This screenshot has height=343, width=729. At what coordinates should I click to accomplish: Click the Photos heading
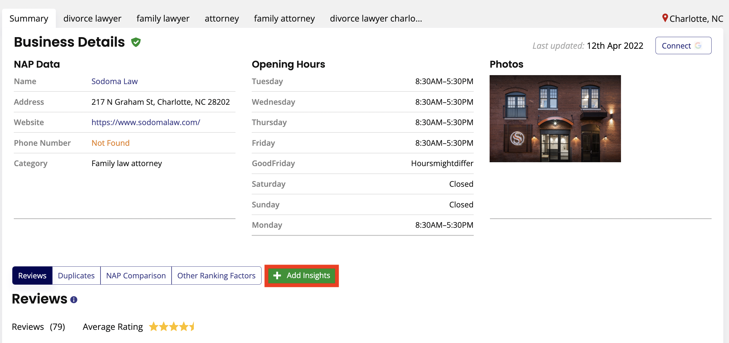(506, 64)
